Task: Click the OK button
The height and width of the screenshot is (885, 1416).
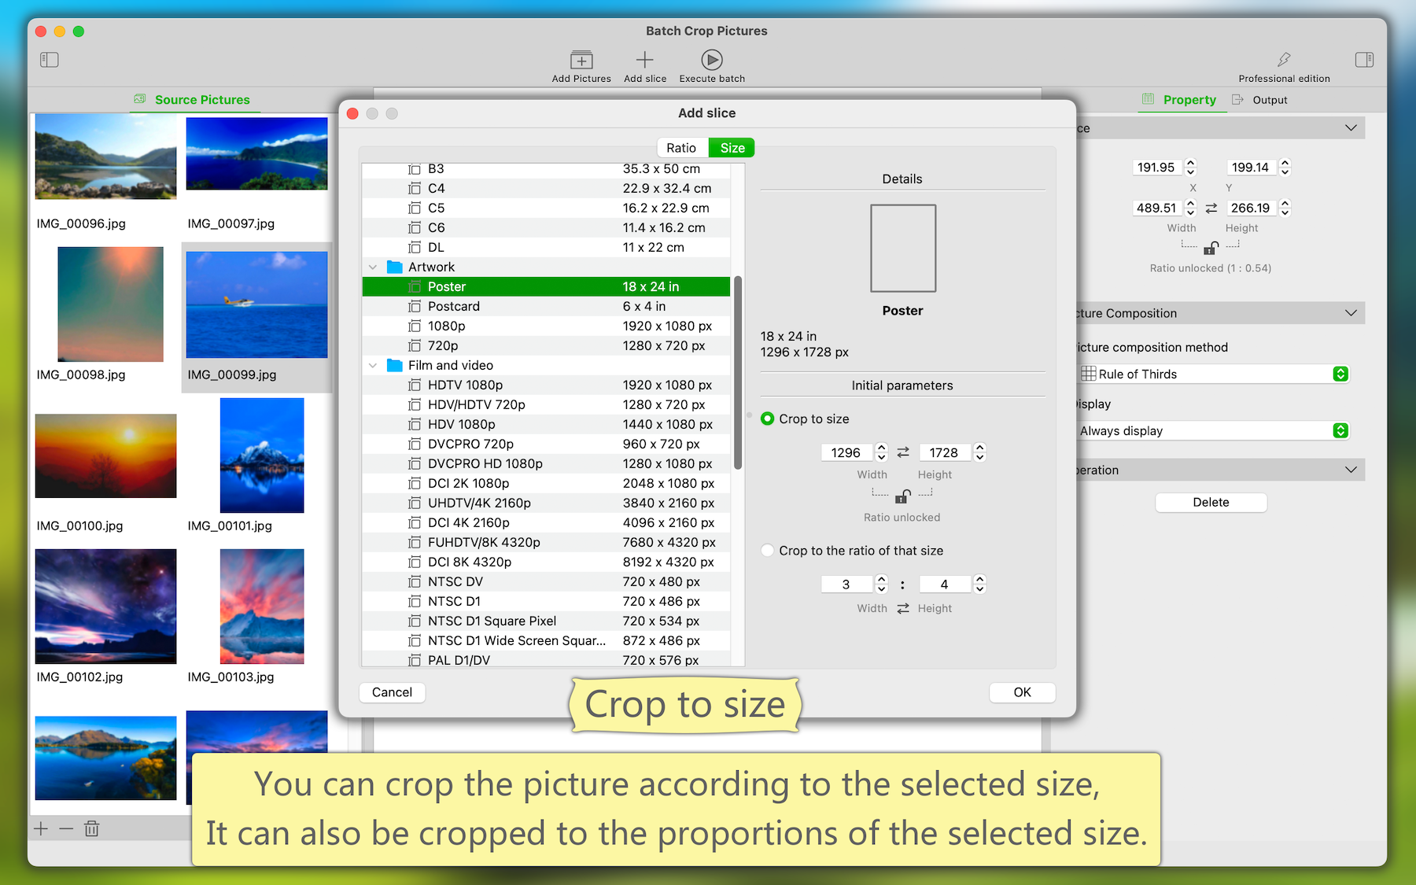Action: pyautogui.click(x=1022, y=692)
